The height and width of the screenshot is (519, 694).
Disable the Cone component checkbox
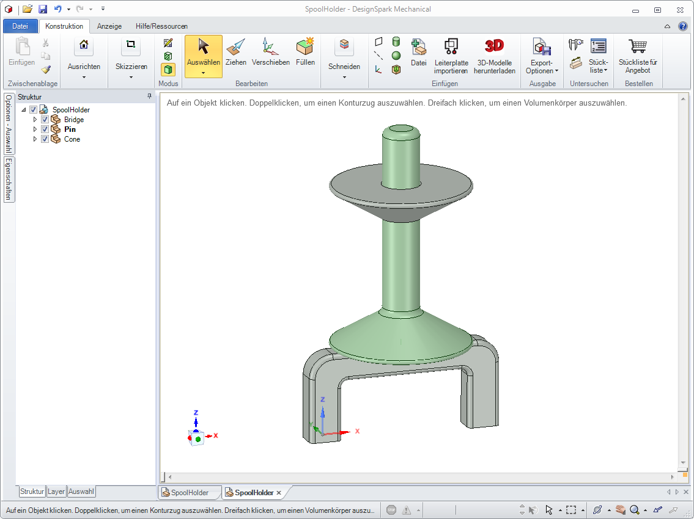tap(45, 139)
